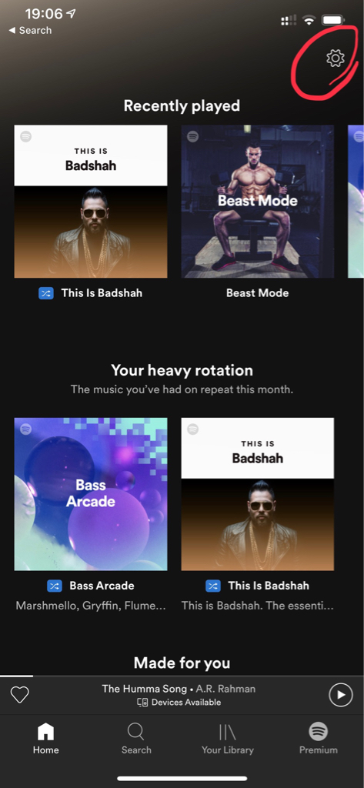Switch to the Search tab
Screen dimensions: 364x788
click(136, 739)
